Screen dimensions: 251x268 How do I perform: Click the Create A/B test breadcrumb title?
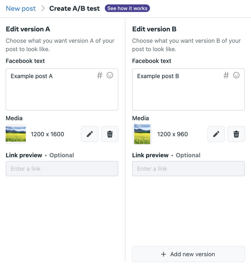pyautogui.click(x=74, y=8)
